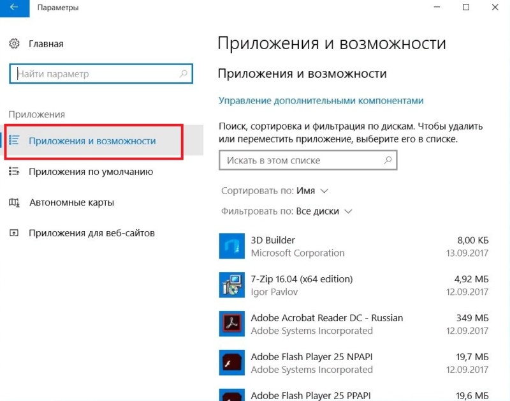Image resolution: width=510 pixels, height=401 pixels.
Task: Click the Приложения для веб-сайтов icon
Action: pyautogui.click(x=14, y=233)
